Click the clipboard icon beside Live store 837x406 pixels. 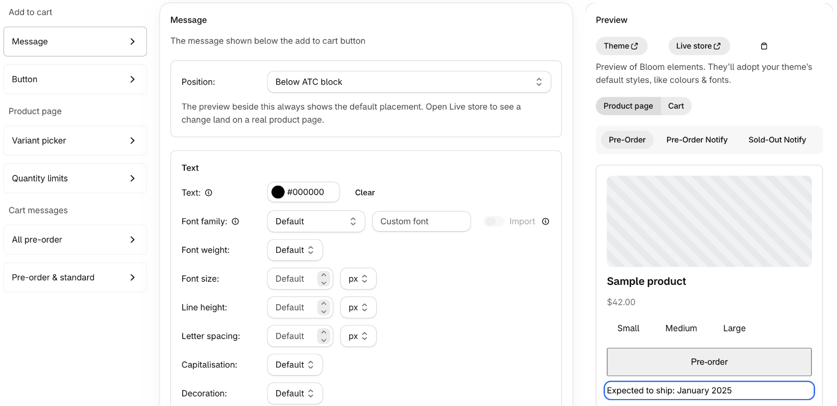pos(764,46)
